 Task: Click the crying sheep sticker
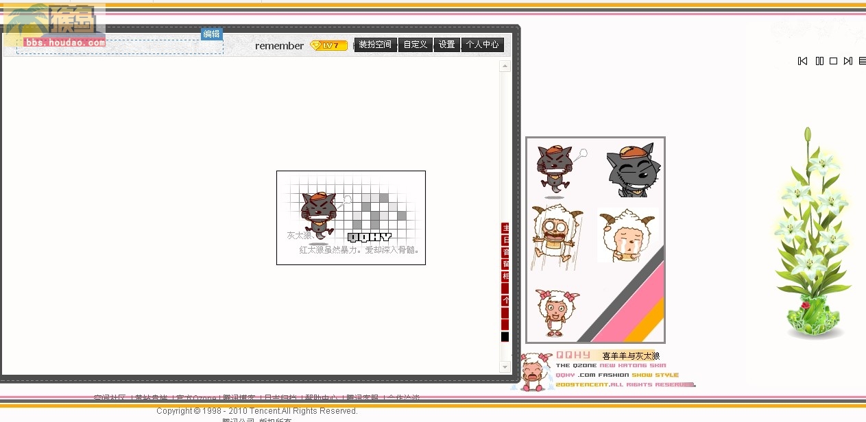click(627, 235)
